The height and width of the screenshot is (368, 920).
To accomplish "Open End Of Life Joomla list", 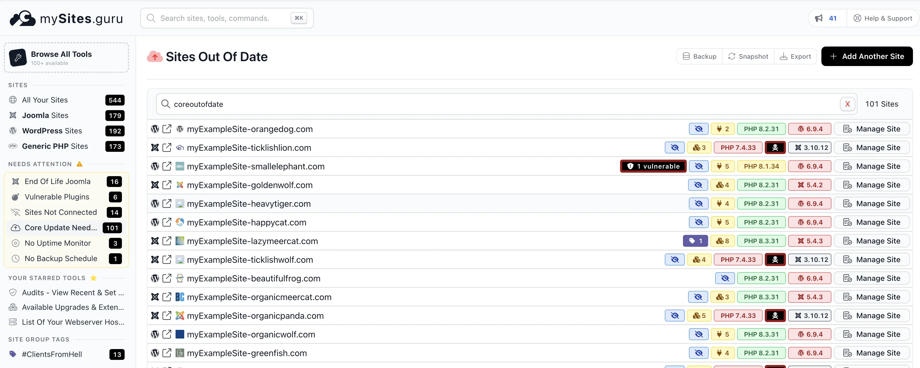I will pos(66,182).
